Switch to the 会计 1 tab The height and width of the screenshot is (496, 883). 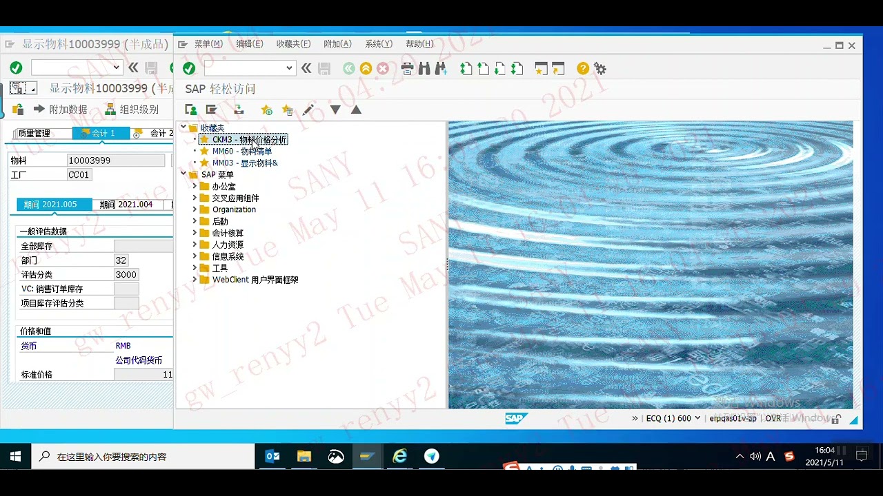pyautogui.click(x=101, y=133)
